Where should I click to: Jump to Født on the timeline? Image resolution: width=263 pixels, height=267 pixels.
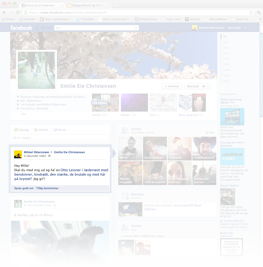pos(226,81)
